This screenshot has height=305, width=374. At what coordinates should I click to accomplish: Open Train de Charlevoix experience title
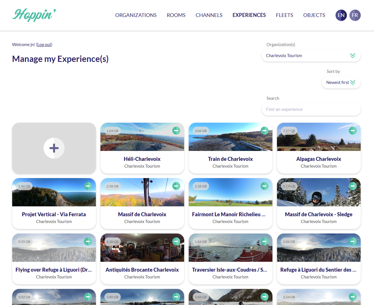coord(230,159)
